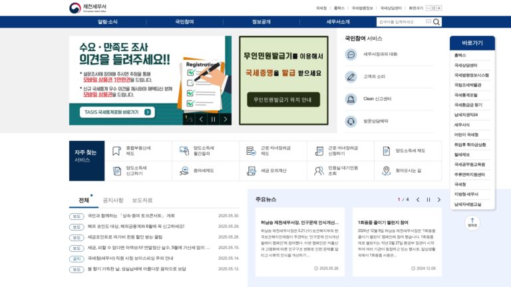Click 찾아오시는 길 map pin icon
The width and height of the screenshot is (511, 287).
386,171
